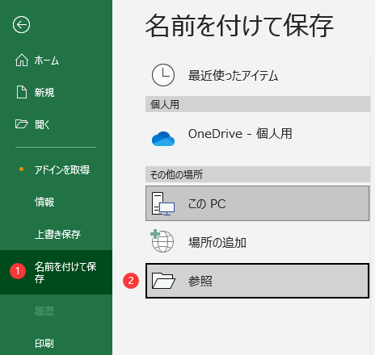This screenshot has width=375, height=355.
Task: Click the clock icon for recent items
Action: (163, 75)
